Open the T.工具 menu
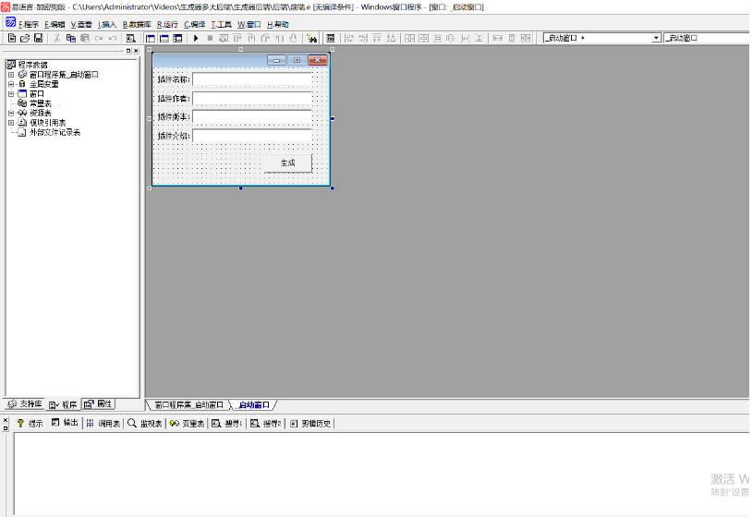The width and height of the screenshot is (752, 517). [x=222, y=24]
